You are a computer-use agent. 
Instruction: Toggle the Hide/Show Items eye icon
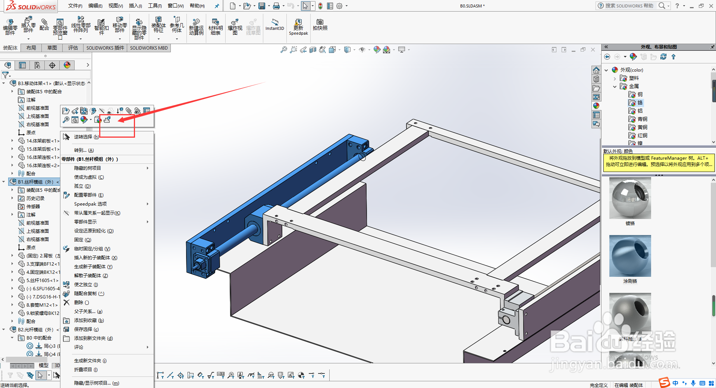363,49
